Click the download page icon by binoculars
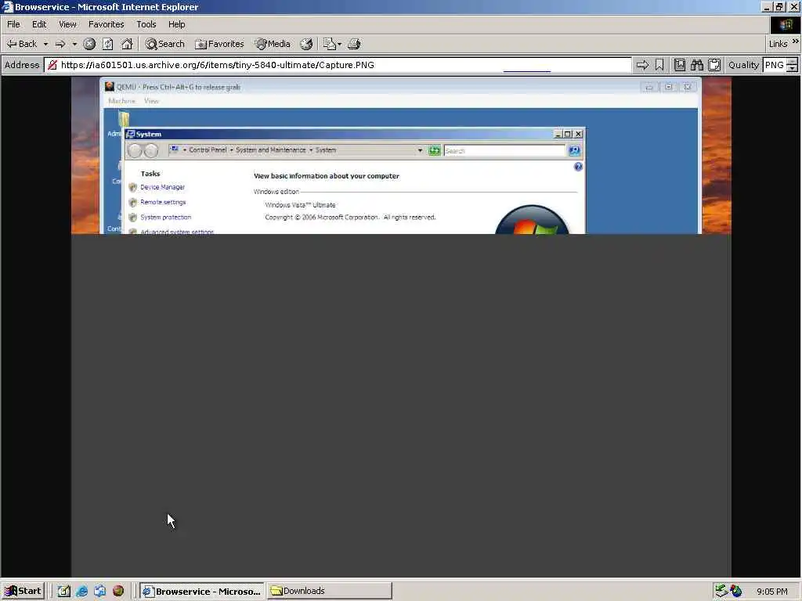 679,65
